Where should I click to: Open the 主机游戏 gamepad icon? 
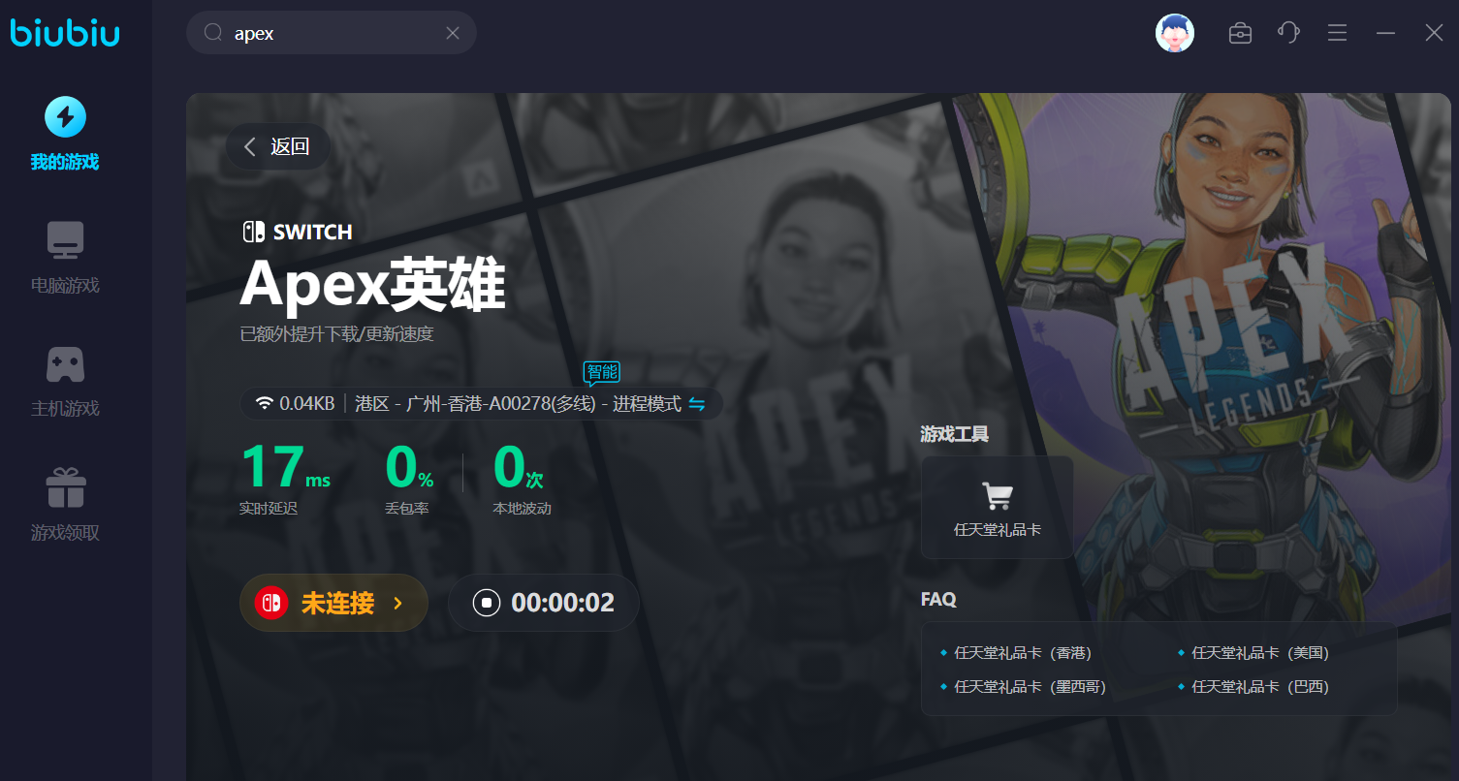coord(65,364)
